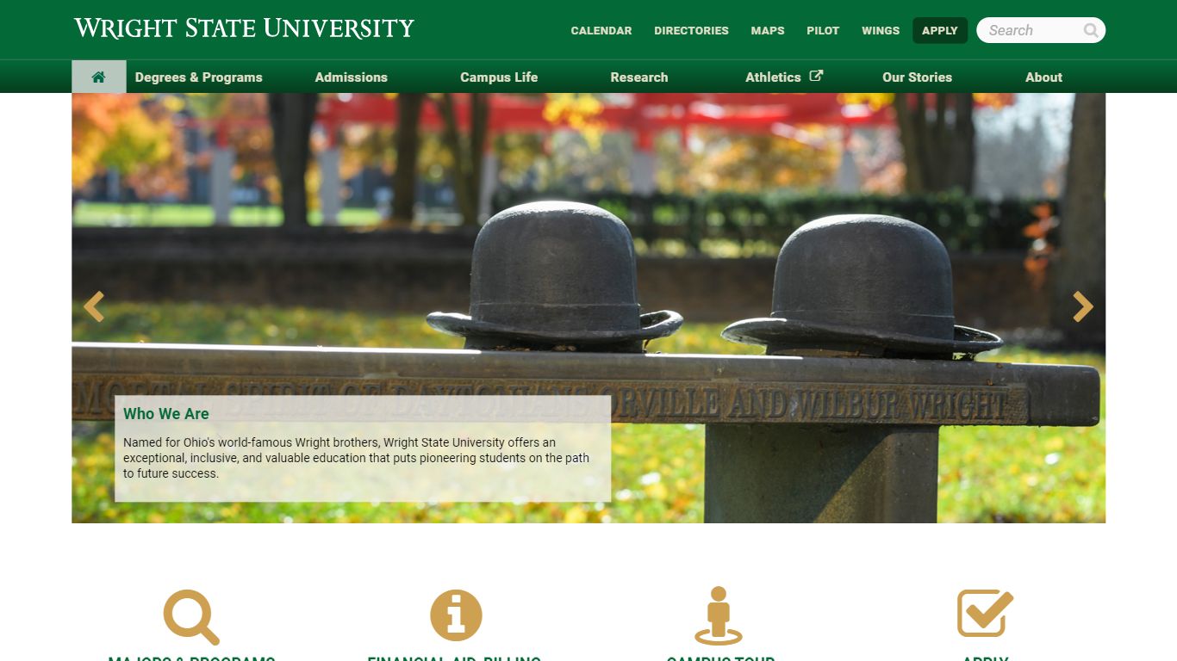Viewport: 1177px width, 661px height.
Task: Click the Who We Are heading
Action: [x=166, y=414]
